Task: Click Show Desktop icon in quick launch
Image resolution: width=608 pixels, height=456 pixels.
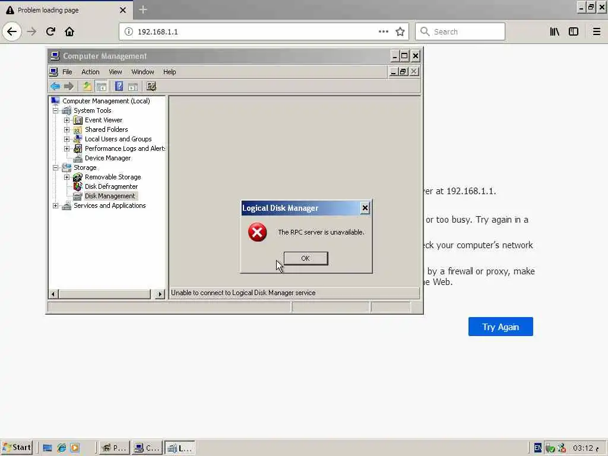Action: pos(47,448)
